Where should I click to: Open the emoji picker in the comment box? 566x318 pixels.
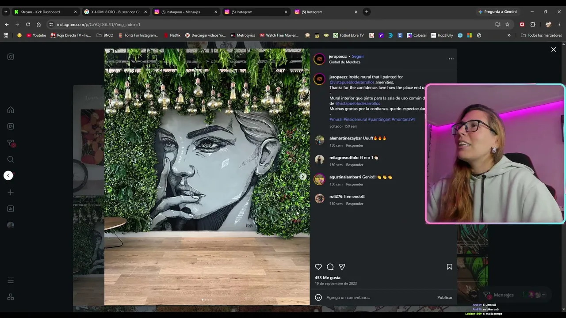click(x=318, y=297)
